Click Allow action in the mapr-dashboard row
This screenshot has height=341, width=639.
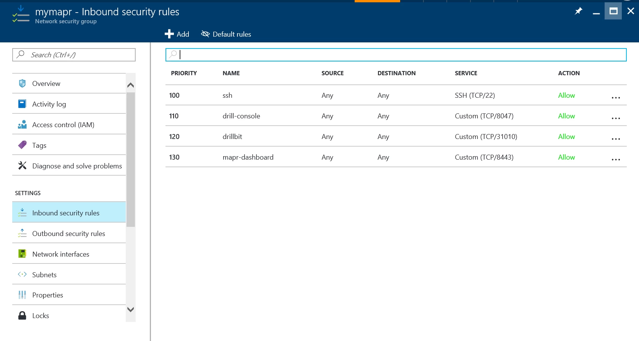click(x=566, y=157)
